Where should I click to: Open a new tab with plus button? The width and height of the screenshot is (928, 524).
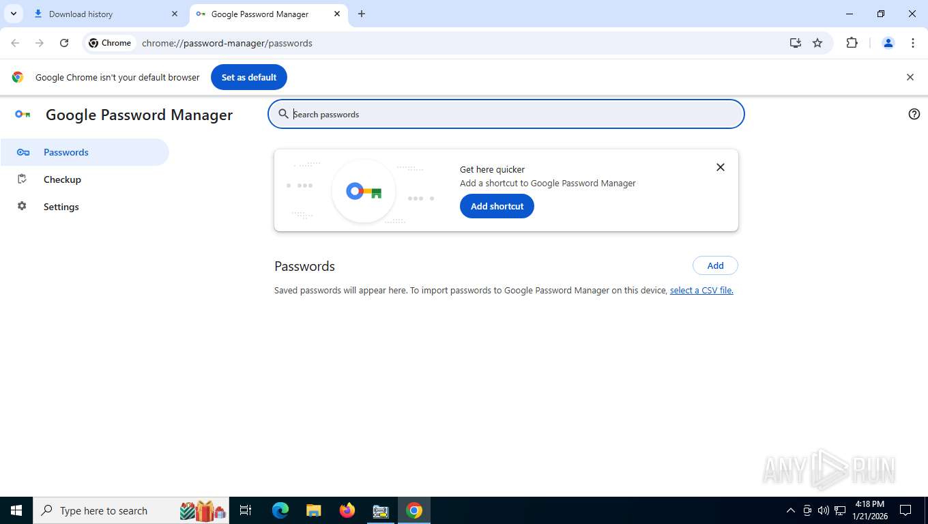362,14
